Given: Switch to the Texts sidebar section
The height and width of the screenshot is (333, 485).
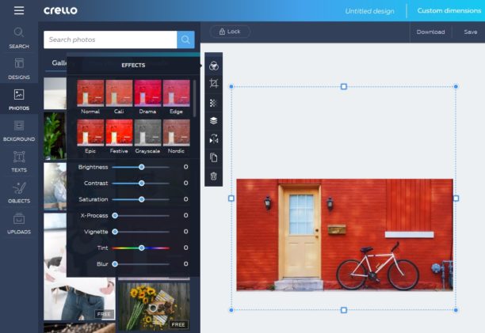Looking at the screenshot, I should coord(19,161).
